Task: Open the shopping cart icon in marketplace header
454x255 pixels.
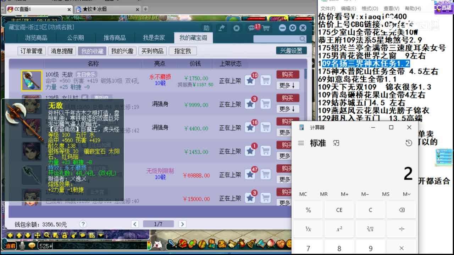Action: (266, 28)
